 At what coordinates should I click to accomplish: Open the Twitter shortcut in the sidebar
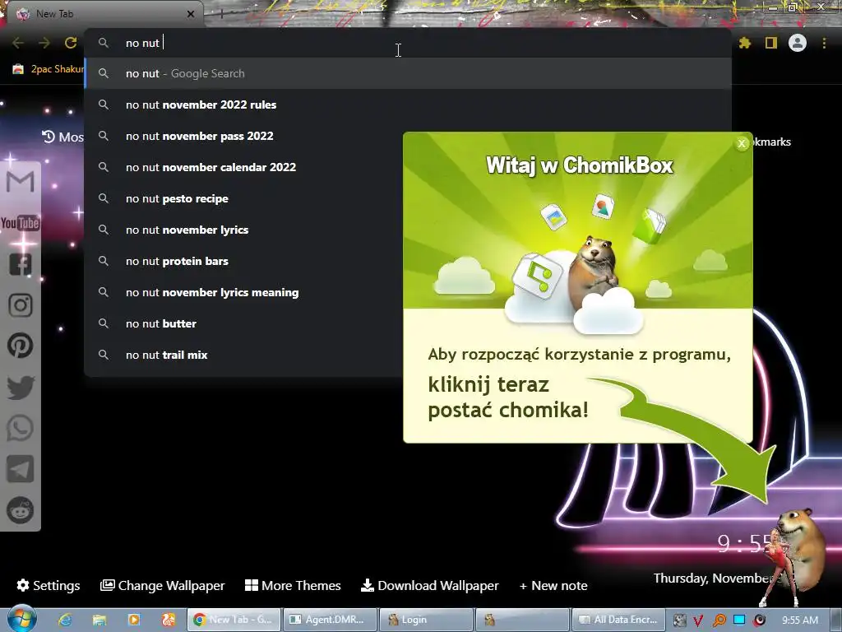pos(21,388)
